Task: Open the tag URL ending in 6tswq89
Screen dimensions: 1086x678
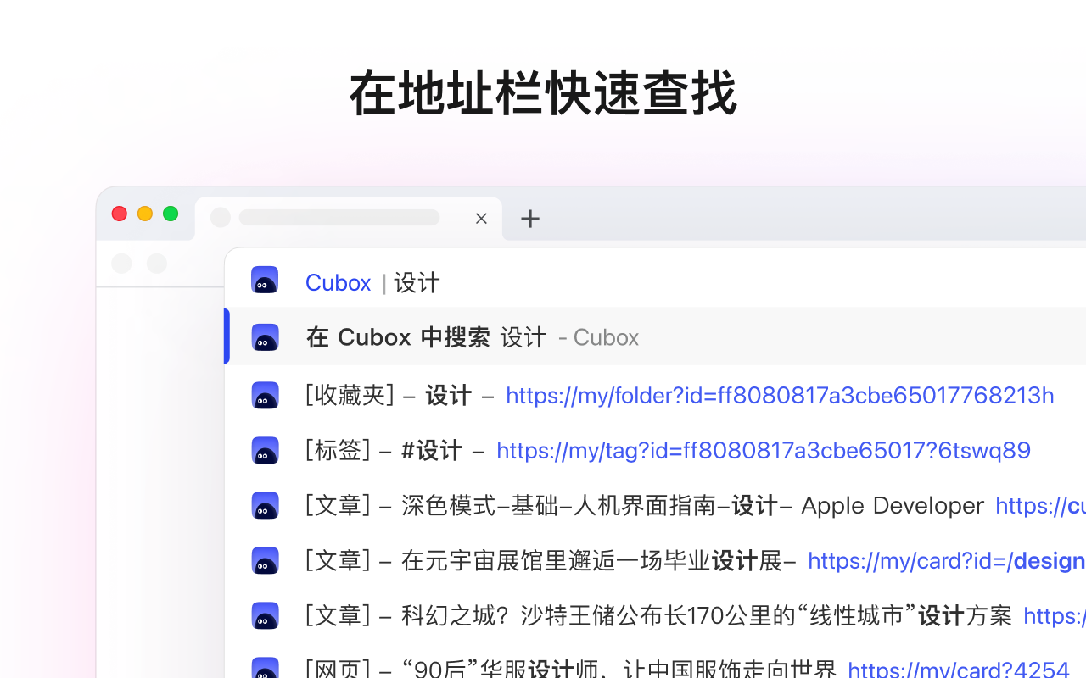Action: click(763, 450)
